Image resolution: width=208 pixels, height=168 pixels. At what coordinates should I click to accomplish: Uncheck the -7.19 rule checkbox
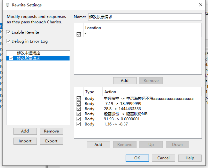coord(79,103)
